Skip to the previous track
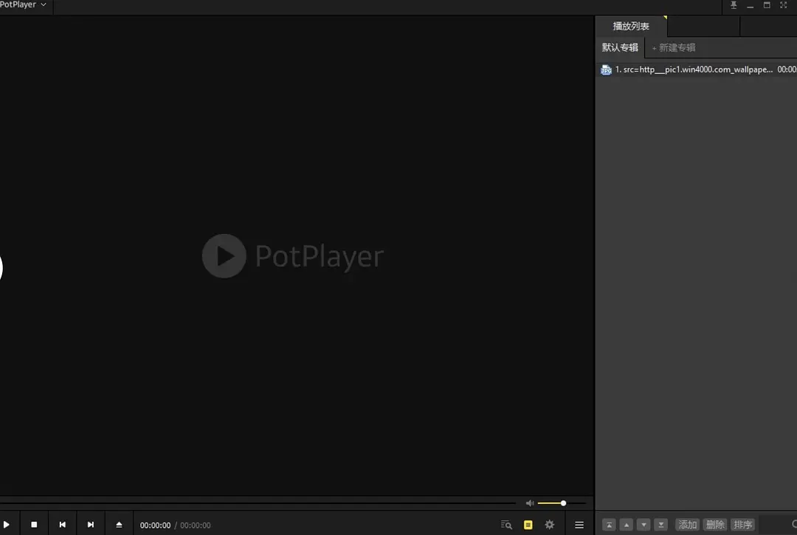This screenshot has height=535, width=797. [x=63, y=525]
